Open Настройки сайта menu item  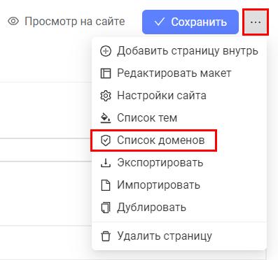179,96
